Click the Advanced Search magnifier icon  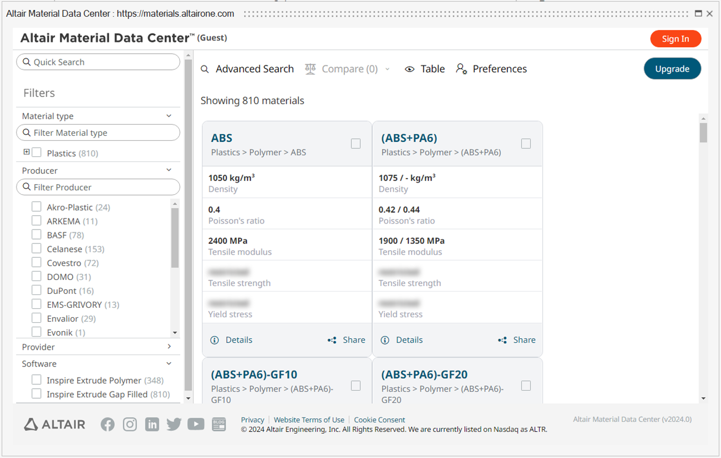[x=205, y=69]
